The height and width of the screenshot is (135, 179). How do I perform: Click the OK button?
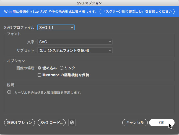[x=162, y=123]
